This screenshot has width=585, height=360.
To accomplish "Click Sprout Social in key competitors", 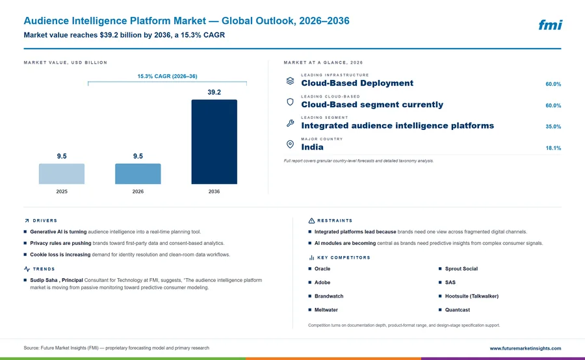I will coord(461,268).
